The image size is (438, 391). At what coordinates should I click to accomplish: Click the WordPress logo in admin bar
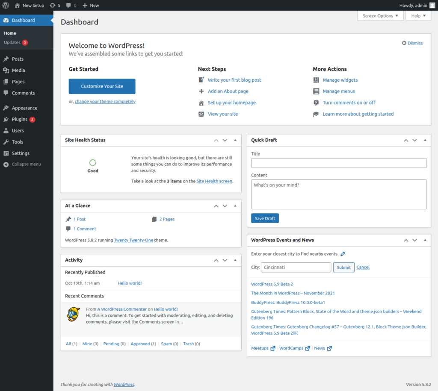[6, 5]
